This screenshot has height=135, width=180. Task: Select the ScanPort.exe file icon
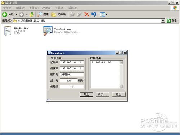tap(48, 31)
